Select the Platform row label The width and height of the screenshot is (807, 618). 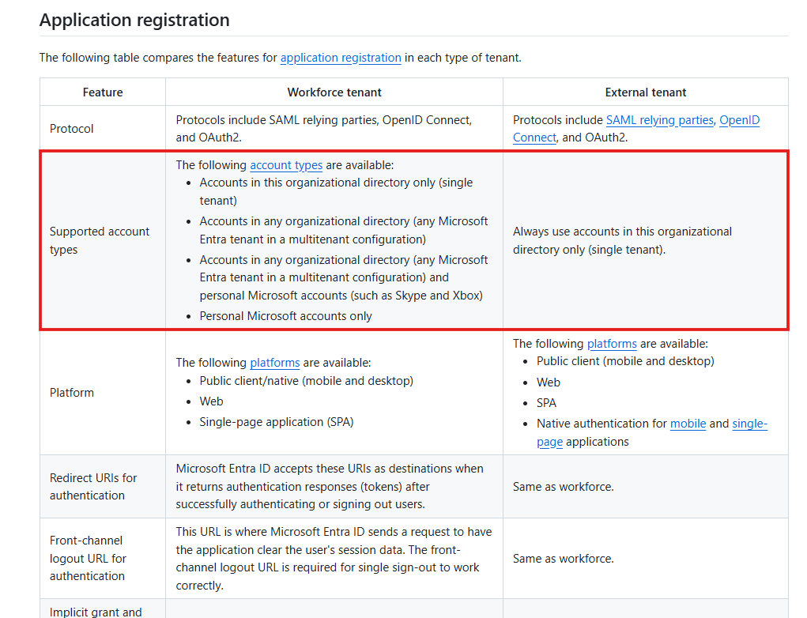72,393
